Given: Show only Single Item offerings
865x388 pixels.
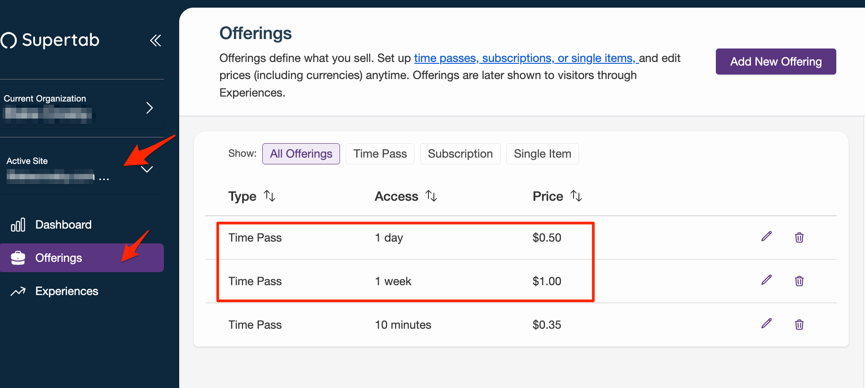Looking at the screenshot, I should (542, 154).
